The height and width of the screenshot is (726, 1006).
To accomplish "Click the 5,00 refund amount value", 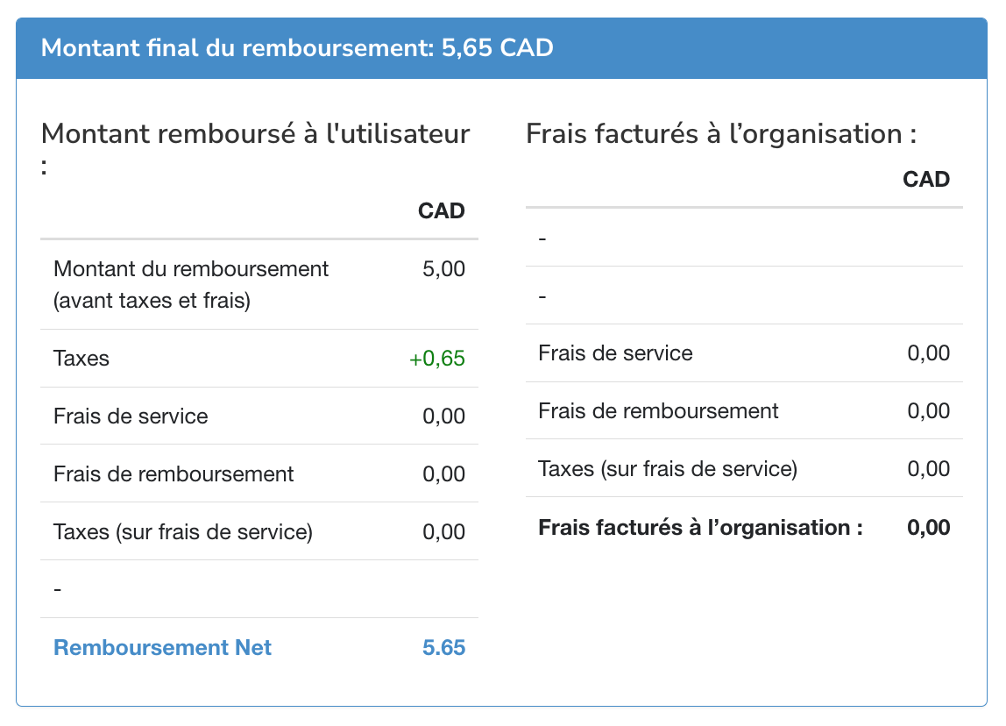I will coord(443,269).
